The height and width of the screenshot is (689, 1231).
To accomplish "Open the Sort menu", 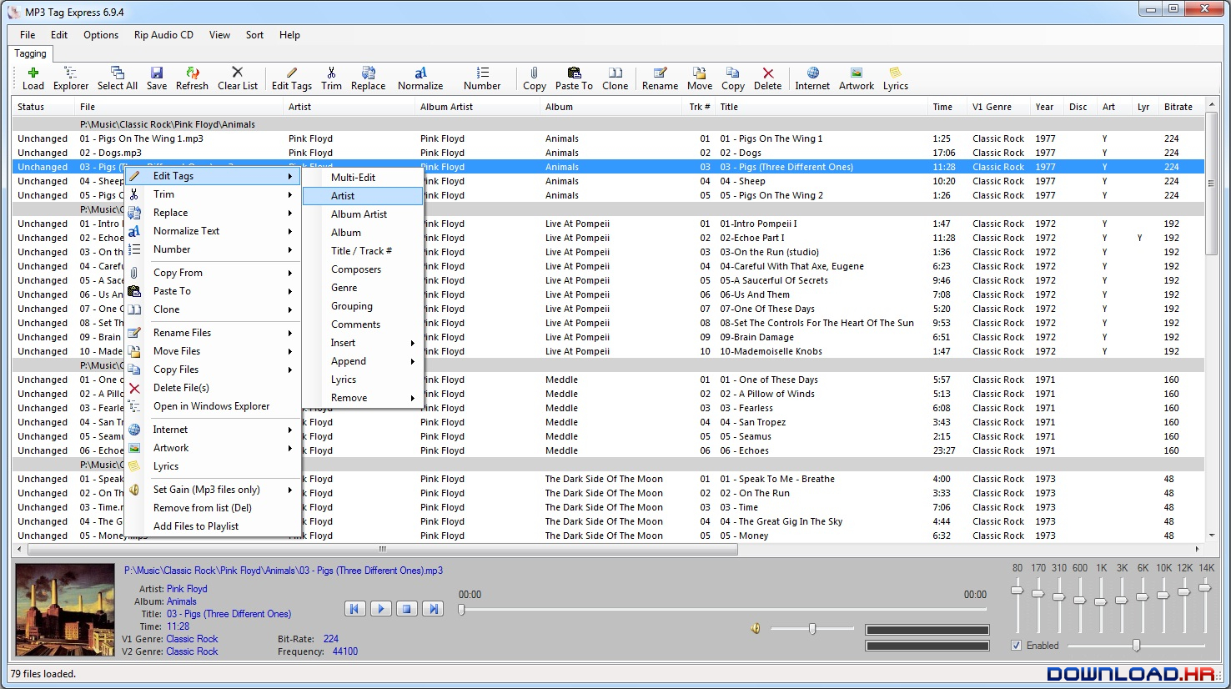I will coord(254,35).
